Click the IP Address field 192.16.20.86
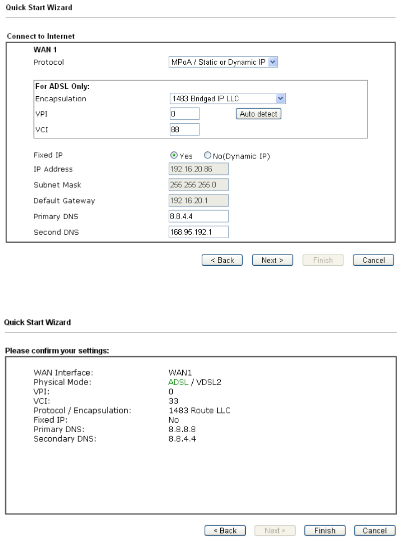This screenshot has width=405, height=558. click(x=199, y=169)
